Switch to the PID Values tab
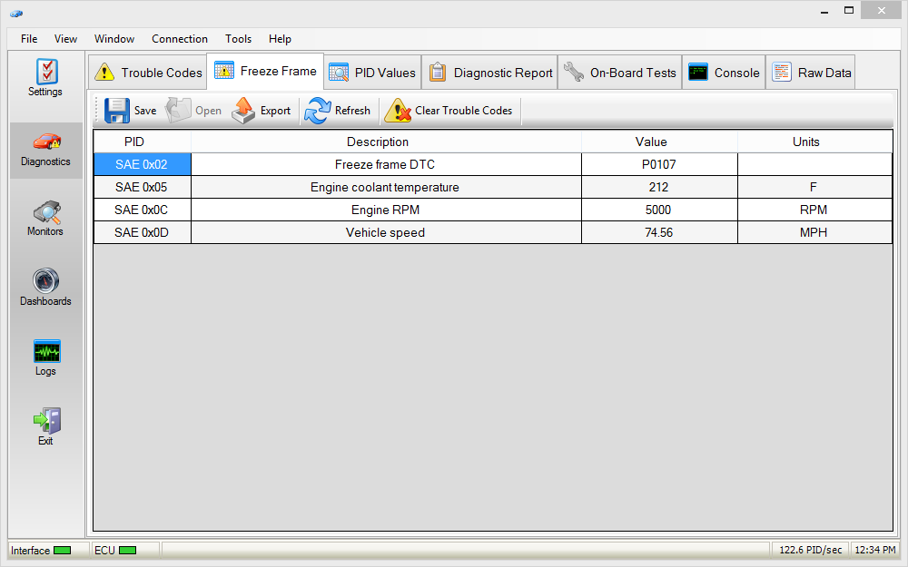Viewport: 908px width, 567px height. coord(372,73)
